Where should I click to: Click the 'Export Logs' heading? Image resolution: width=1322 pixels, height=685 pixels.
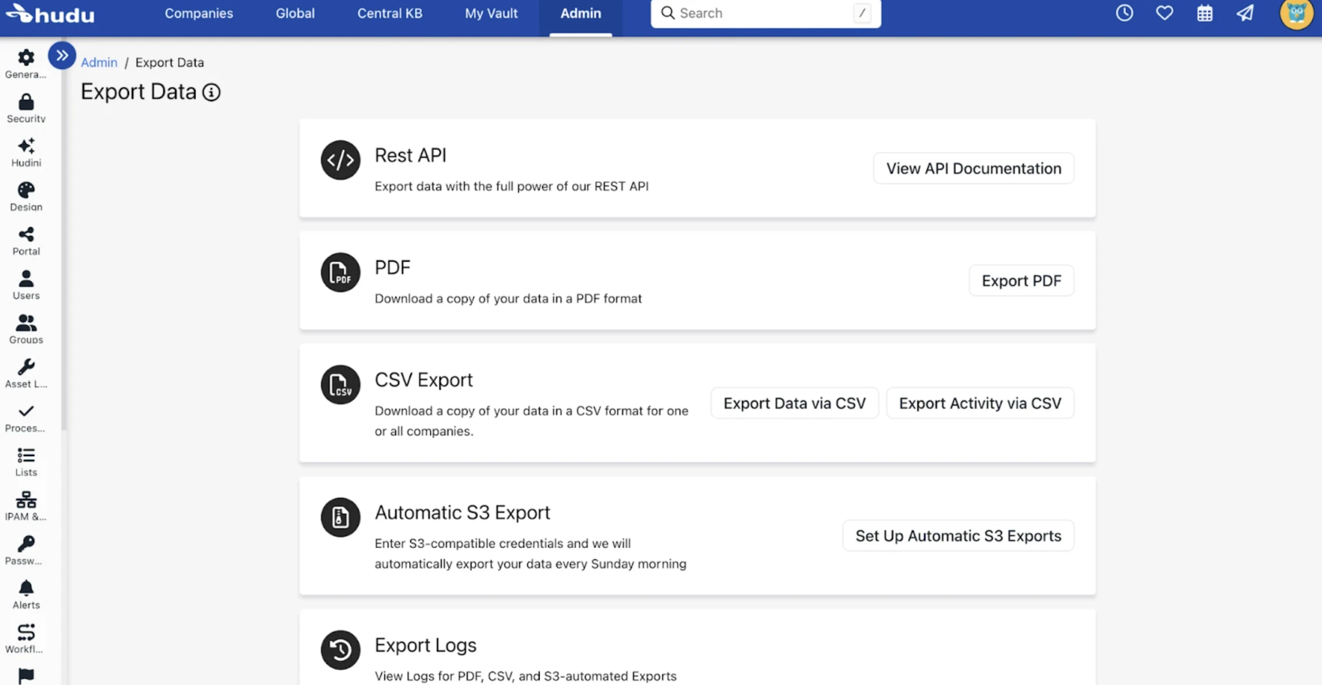(425, 646)
